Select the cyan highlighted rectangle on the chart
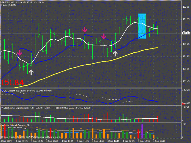Screen dimensions: 191x143 pyautogui.click(x=142, y=26)
